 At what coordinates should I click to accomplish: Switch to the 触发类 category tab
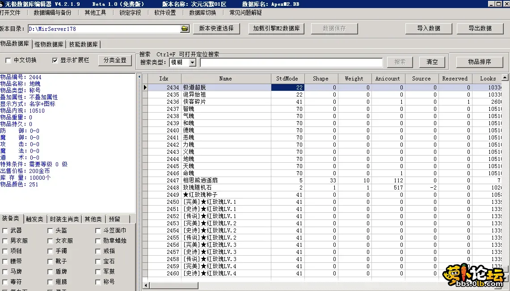pos(34,219)
